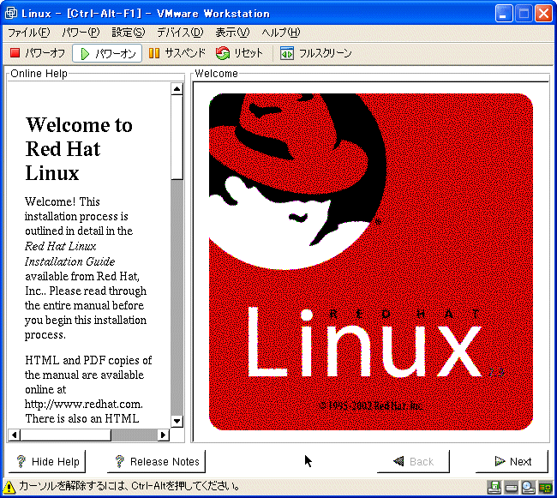Click the Red Hat Linux splash image

[371, 261]
